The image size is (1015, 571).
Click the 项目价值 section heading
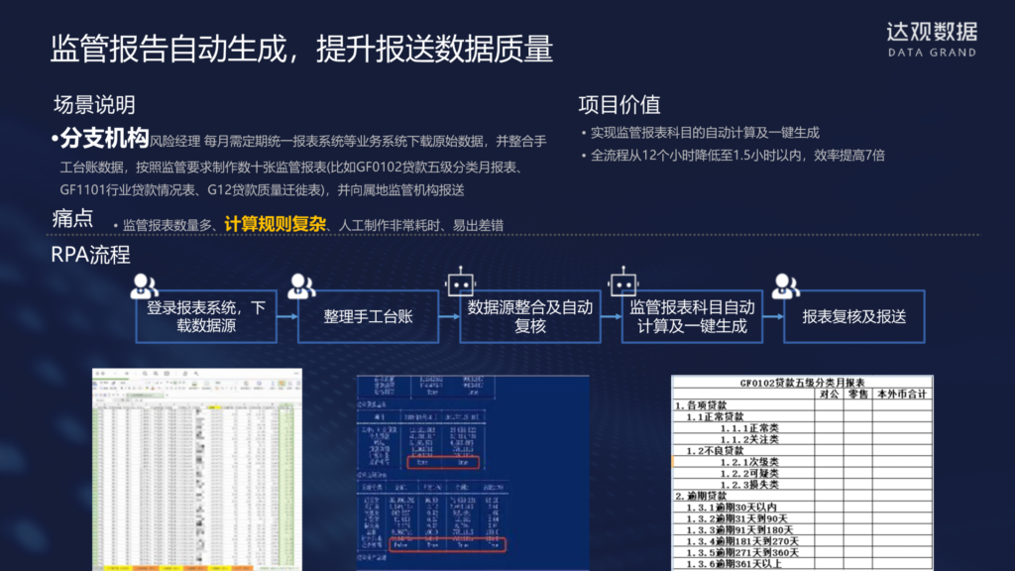click(x=619, y=104)
